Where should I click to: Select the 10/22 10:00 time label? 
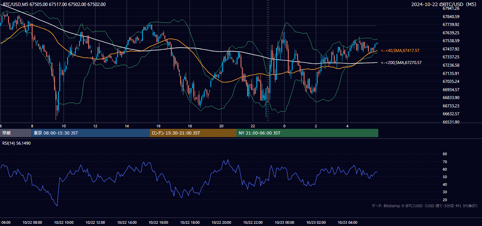click(x=64, y=223)
